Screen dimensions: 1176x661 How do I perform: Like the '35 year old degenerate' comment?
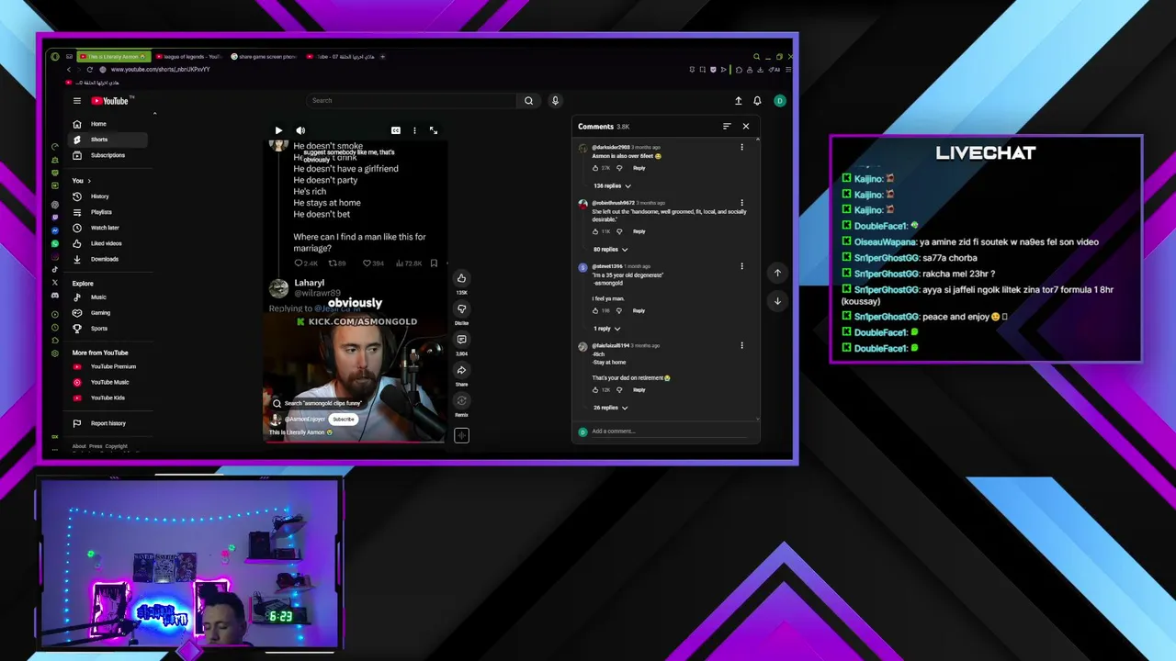click(595, 310)
